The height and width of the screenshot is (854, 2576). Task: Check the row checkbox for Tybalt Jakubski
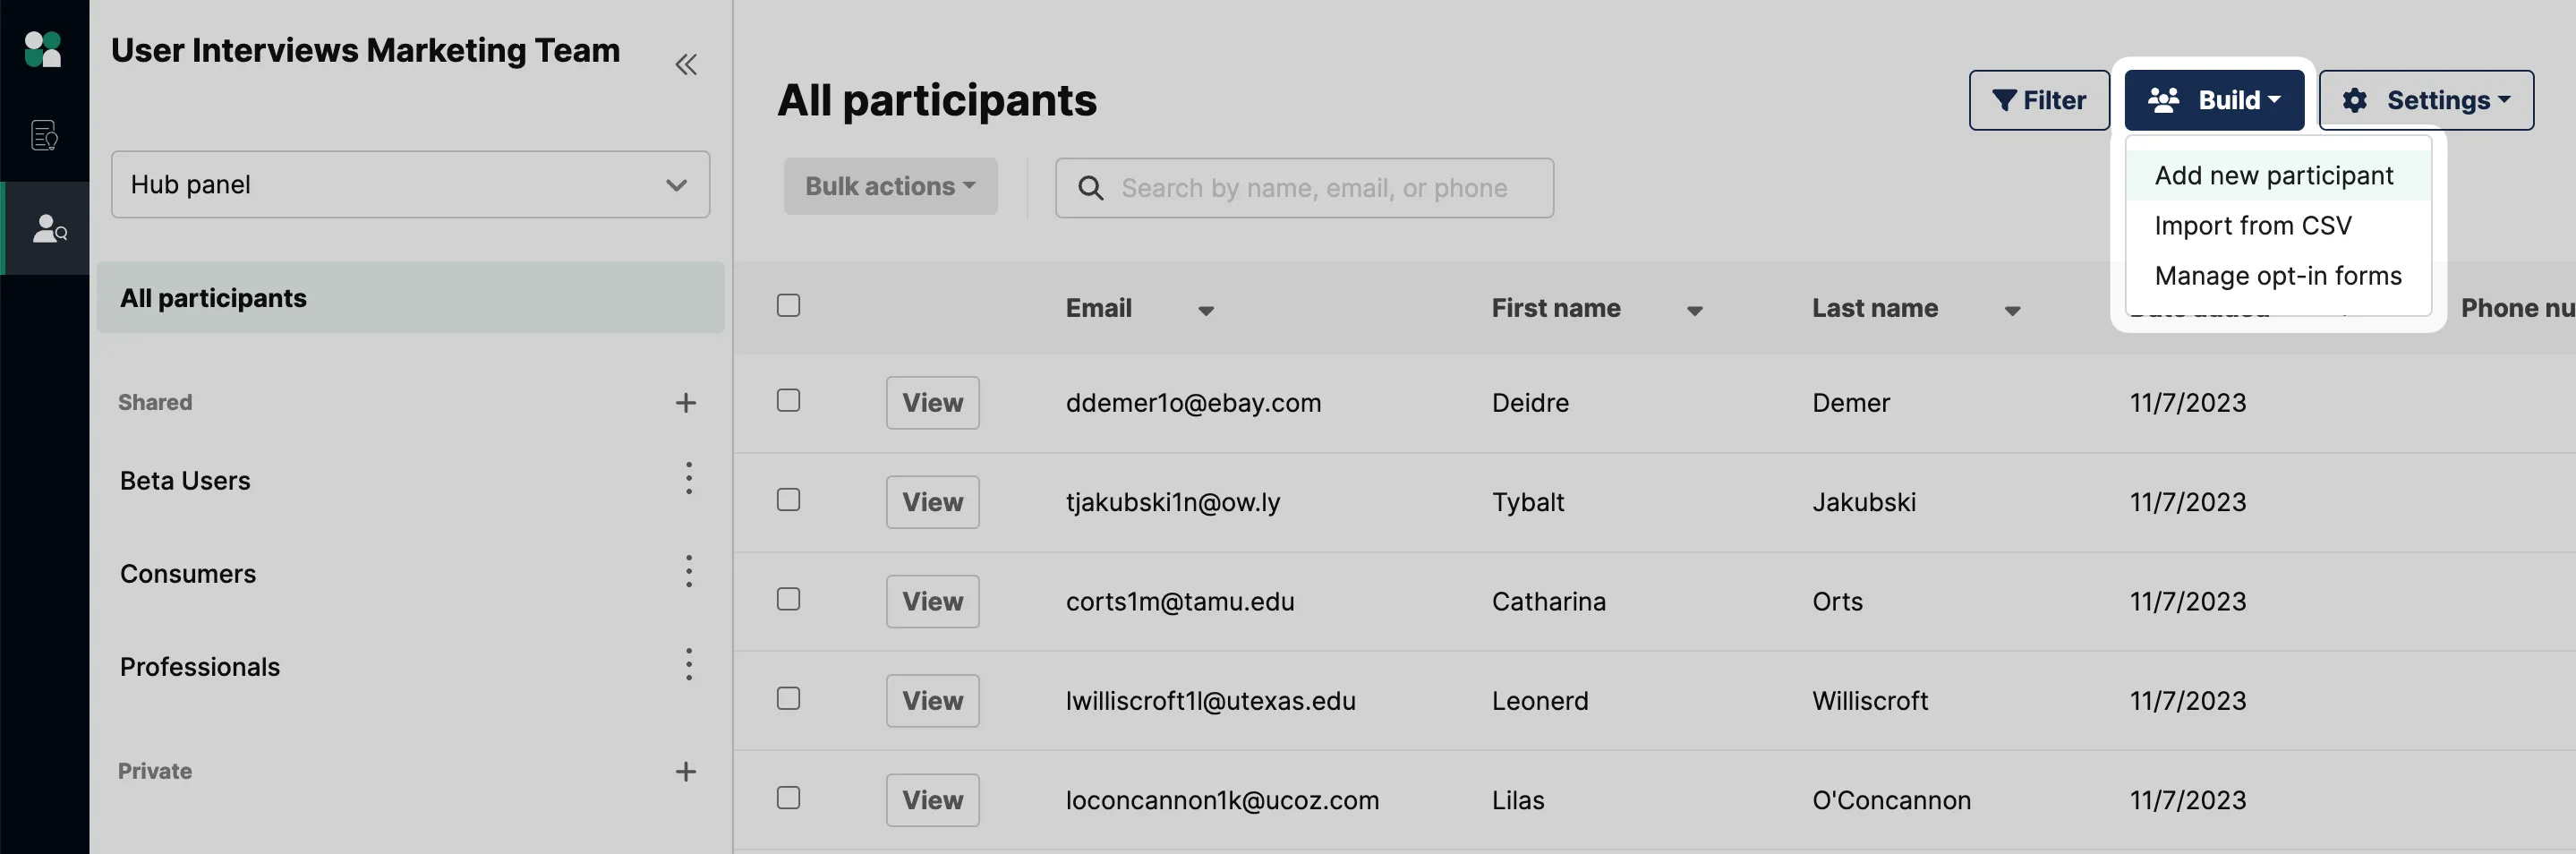pos(788,499)
